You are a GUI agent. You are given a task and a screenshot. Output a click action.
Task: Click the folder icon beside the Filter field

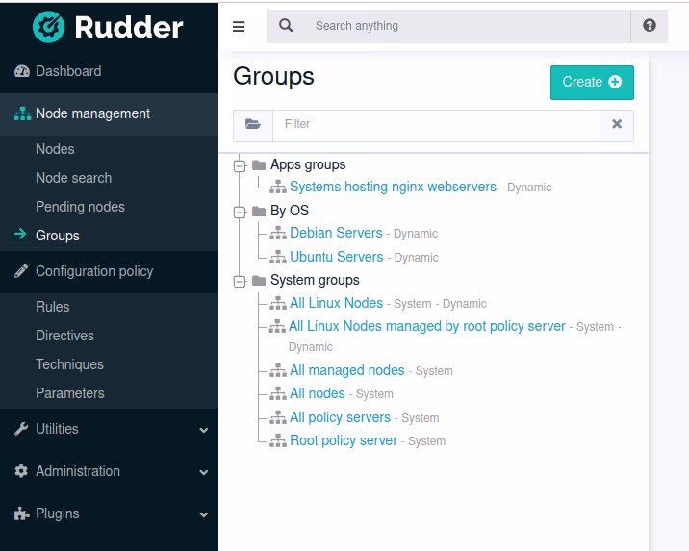coord(253,125)
